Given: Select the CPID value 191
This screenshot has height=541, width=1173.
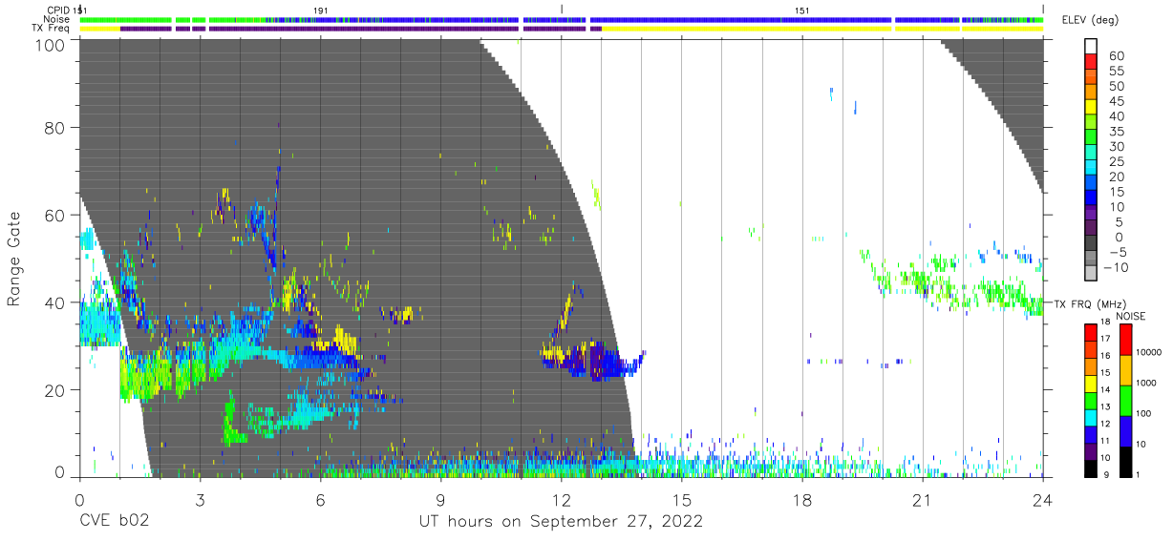Looking at the screenshot, I should click(x=321, y=10).
